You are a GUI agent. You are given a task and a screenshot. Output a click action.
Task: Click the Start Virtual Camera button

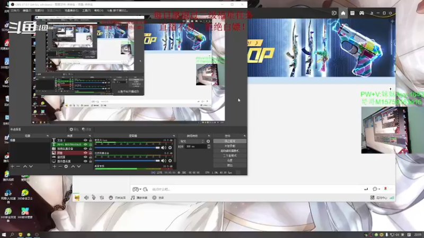point(229,151)
